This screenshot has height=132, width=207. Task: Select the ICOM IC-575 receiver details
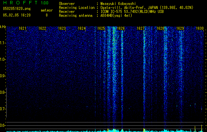click(x=132, y=12)
